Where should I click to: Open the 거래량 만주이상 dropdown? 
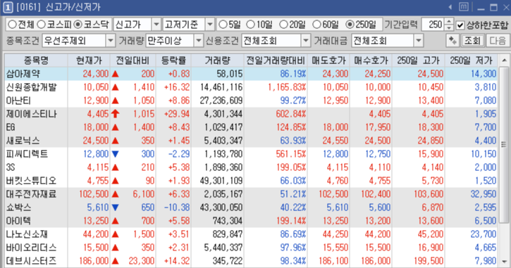[x=199, y=41]
